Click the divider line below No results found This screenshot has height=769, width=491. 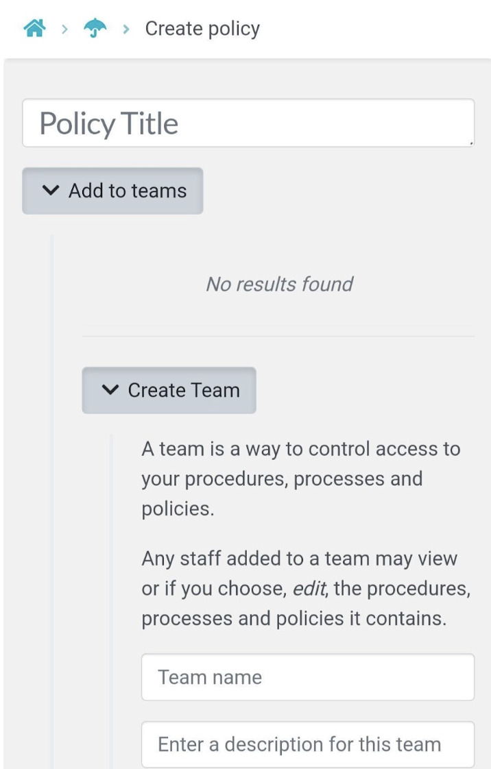tap(278, 337)
